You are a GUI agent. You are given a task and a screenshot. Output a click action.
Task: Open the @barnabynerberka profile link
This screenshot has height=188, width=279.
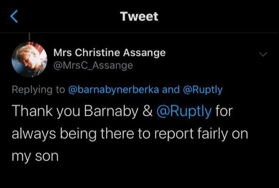pyautogui.click(x=114, y=90)
